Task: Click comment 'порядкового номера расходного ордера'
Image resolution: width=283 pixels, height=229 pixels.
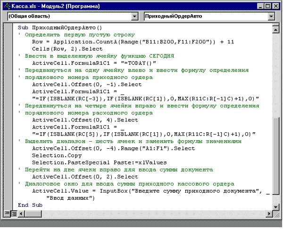Action: coord(89,113)
